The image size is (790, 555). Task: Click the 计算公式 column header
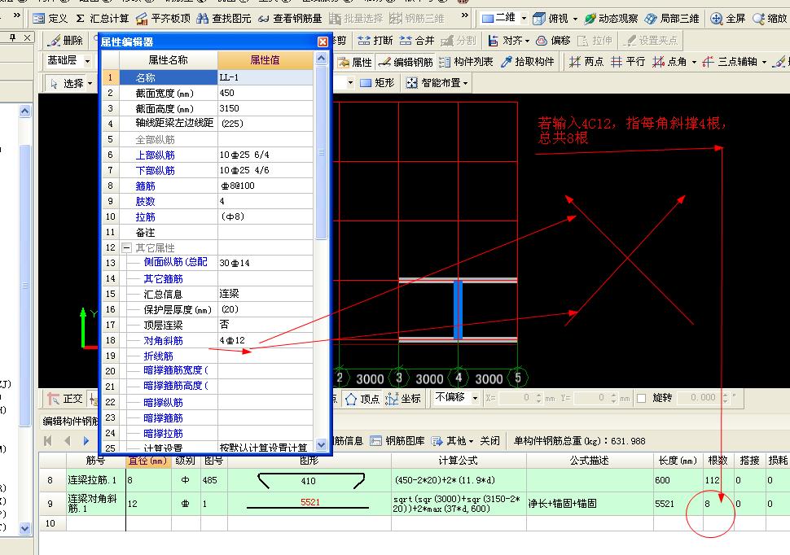[x=459, y=461]
